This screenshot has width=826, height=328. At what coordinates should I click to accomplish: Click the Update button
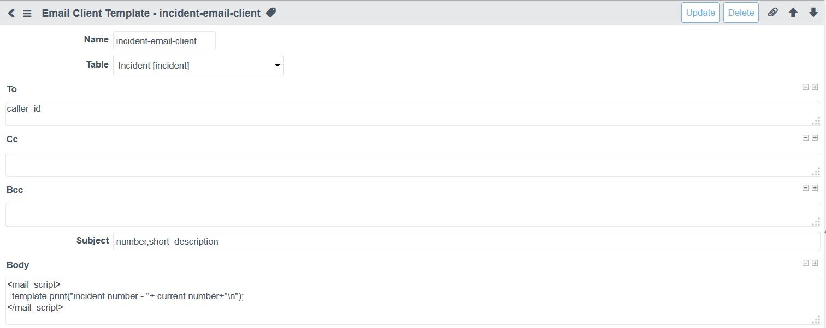coord(700,12)
